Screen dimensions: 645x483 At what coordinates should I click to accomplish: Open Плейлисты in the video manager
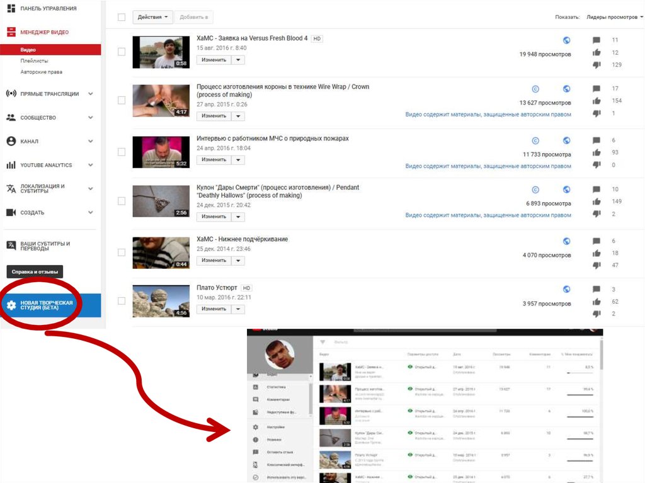[34, 61]
